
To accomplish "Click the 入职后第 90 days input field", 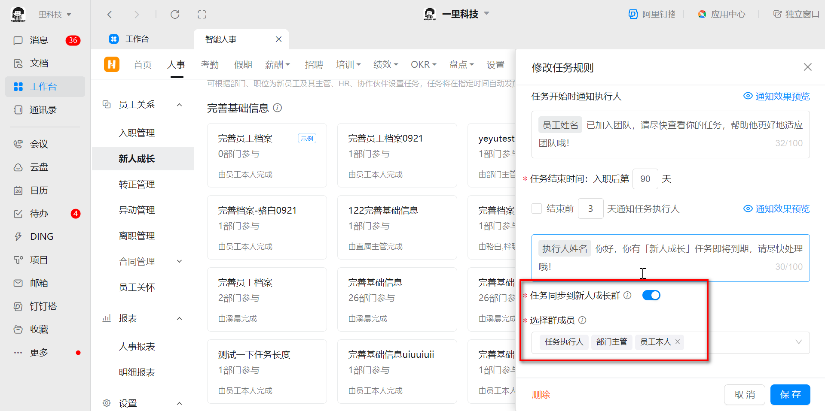I will [x=645, y=179].
